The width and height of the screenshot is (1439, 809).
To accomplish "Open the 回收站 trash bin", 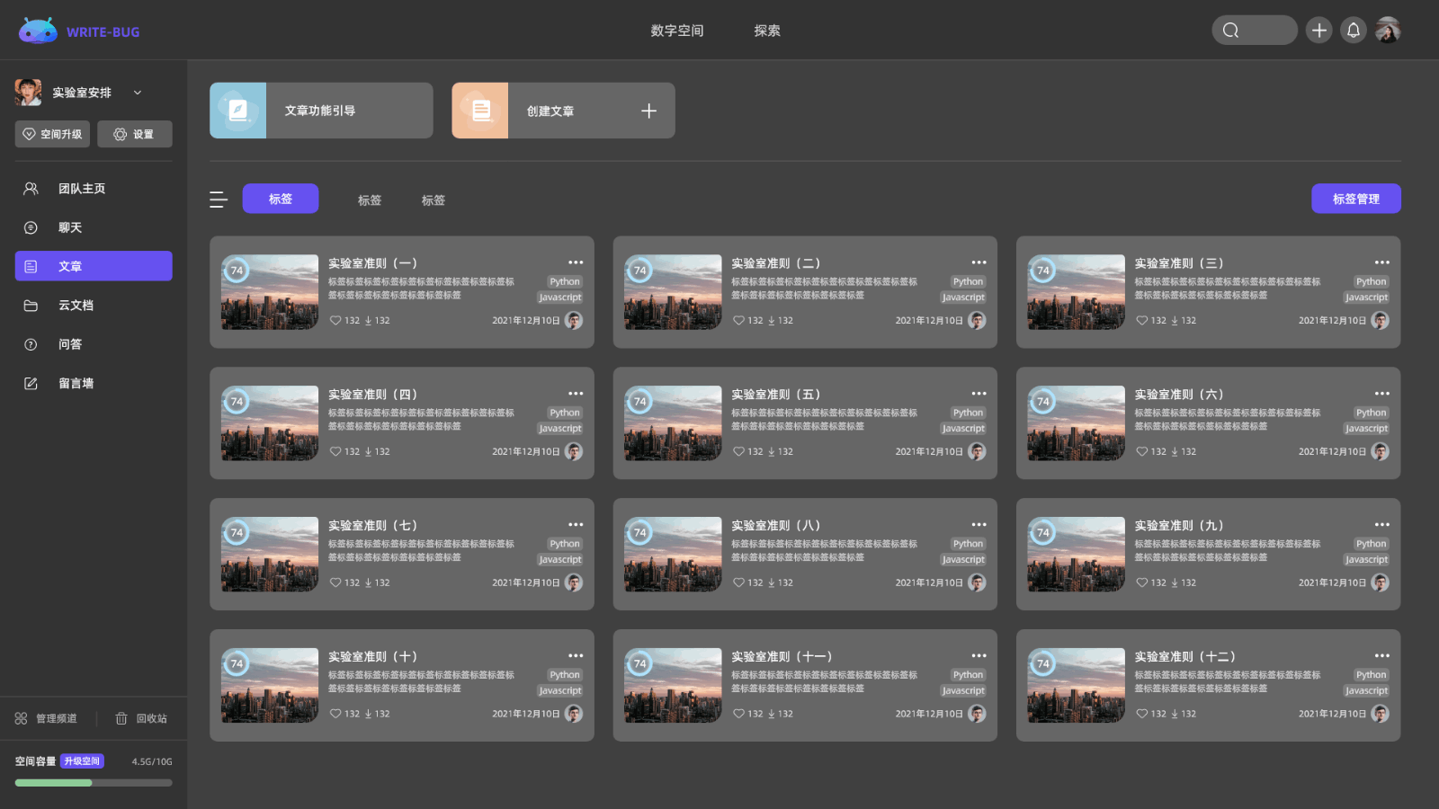I will point(141,719).
